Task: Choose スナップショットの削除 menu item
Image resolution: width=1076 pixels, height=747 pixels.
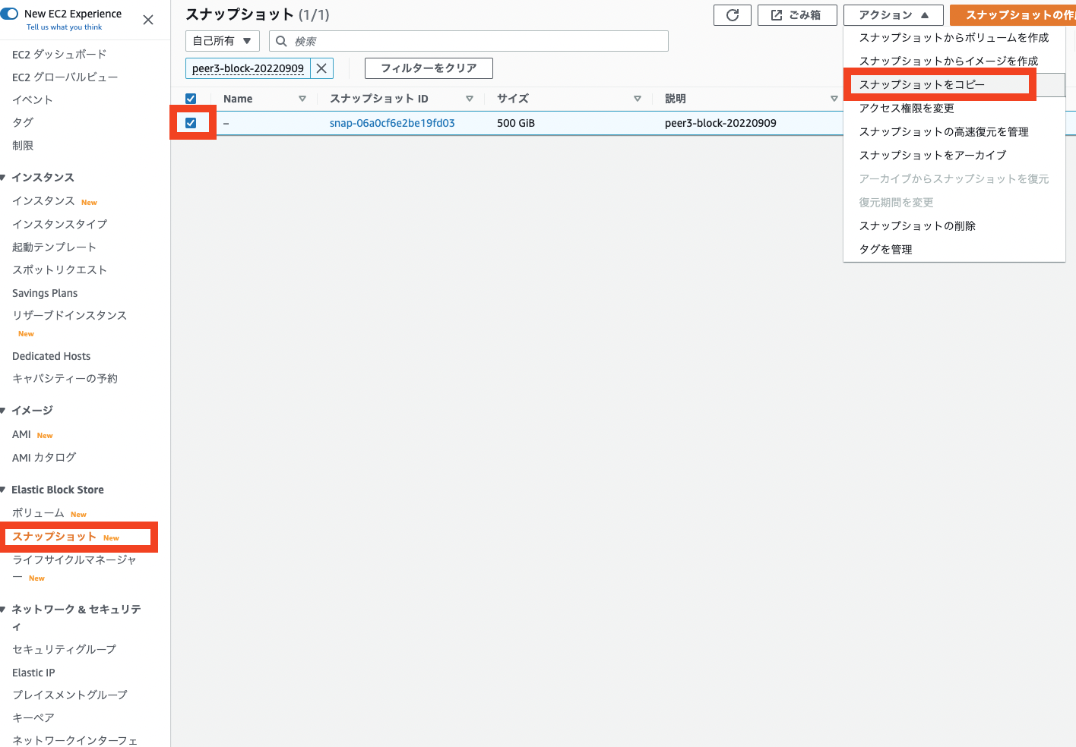Action: [x=954, y=225]
